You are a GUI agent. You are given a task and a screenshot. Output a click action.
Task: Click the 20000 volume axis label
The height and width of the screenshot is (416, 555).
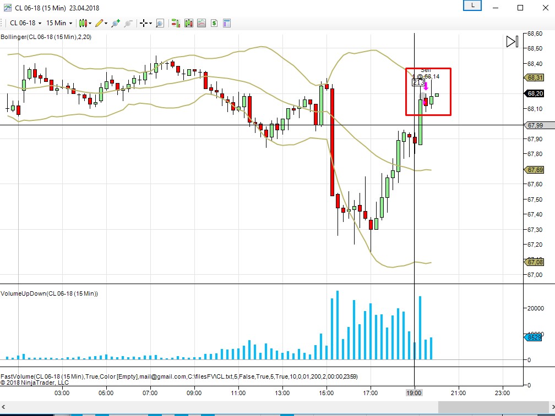536,308
